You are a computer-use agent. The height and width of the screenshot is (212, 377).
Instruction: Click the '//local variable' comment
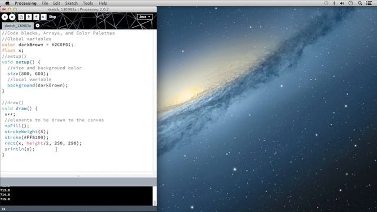coord(29,79)
